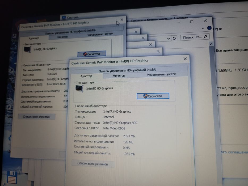Click search field Поиск in Система window
This screenshot has height=186, width=248.
point(195,37)
